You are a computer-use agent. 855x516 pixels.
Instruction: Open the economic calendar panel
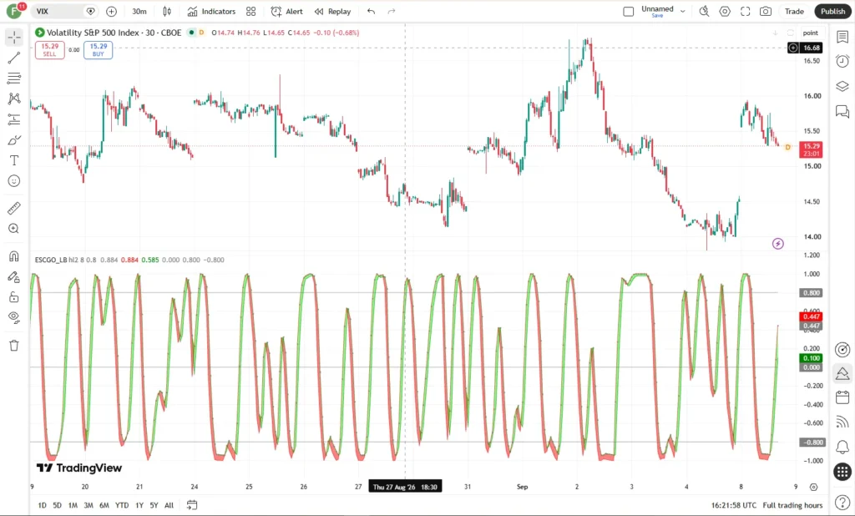coord(842,397)
